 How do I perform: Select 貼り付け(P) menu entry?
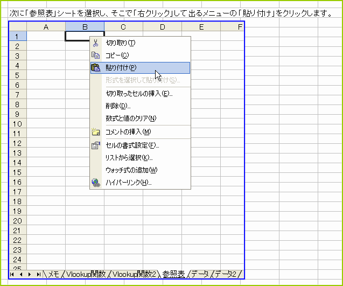(x=140, y=68)
